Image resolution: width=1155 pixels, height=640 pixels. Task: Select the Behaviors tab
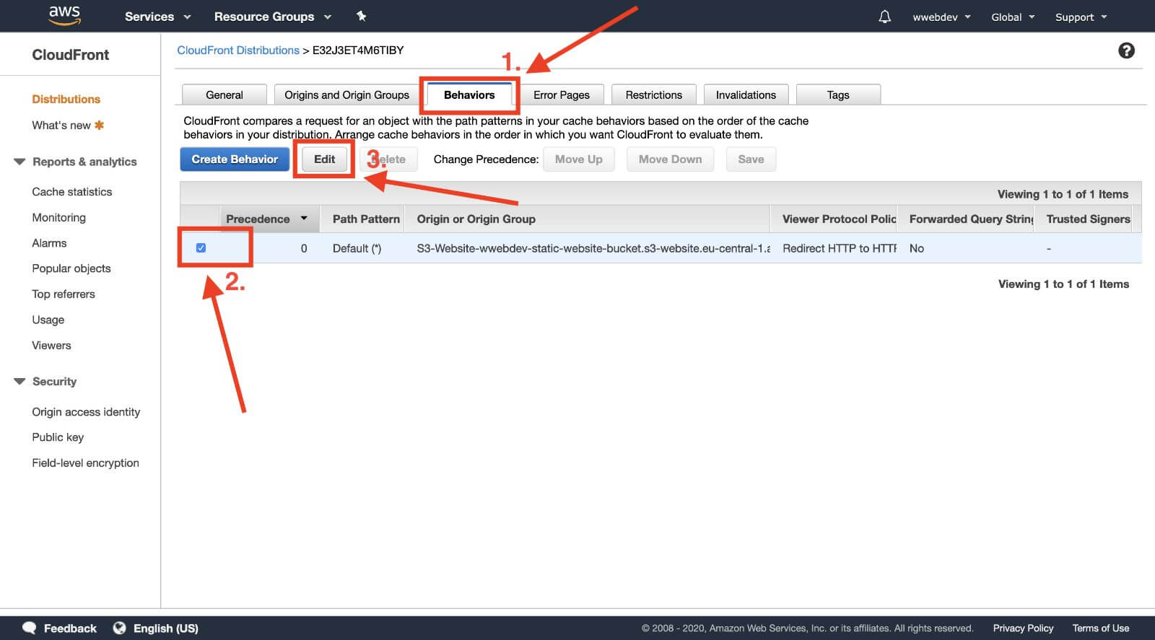click(x=469, y=95)
